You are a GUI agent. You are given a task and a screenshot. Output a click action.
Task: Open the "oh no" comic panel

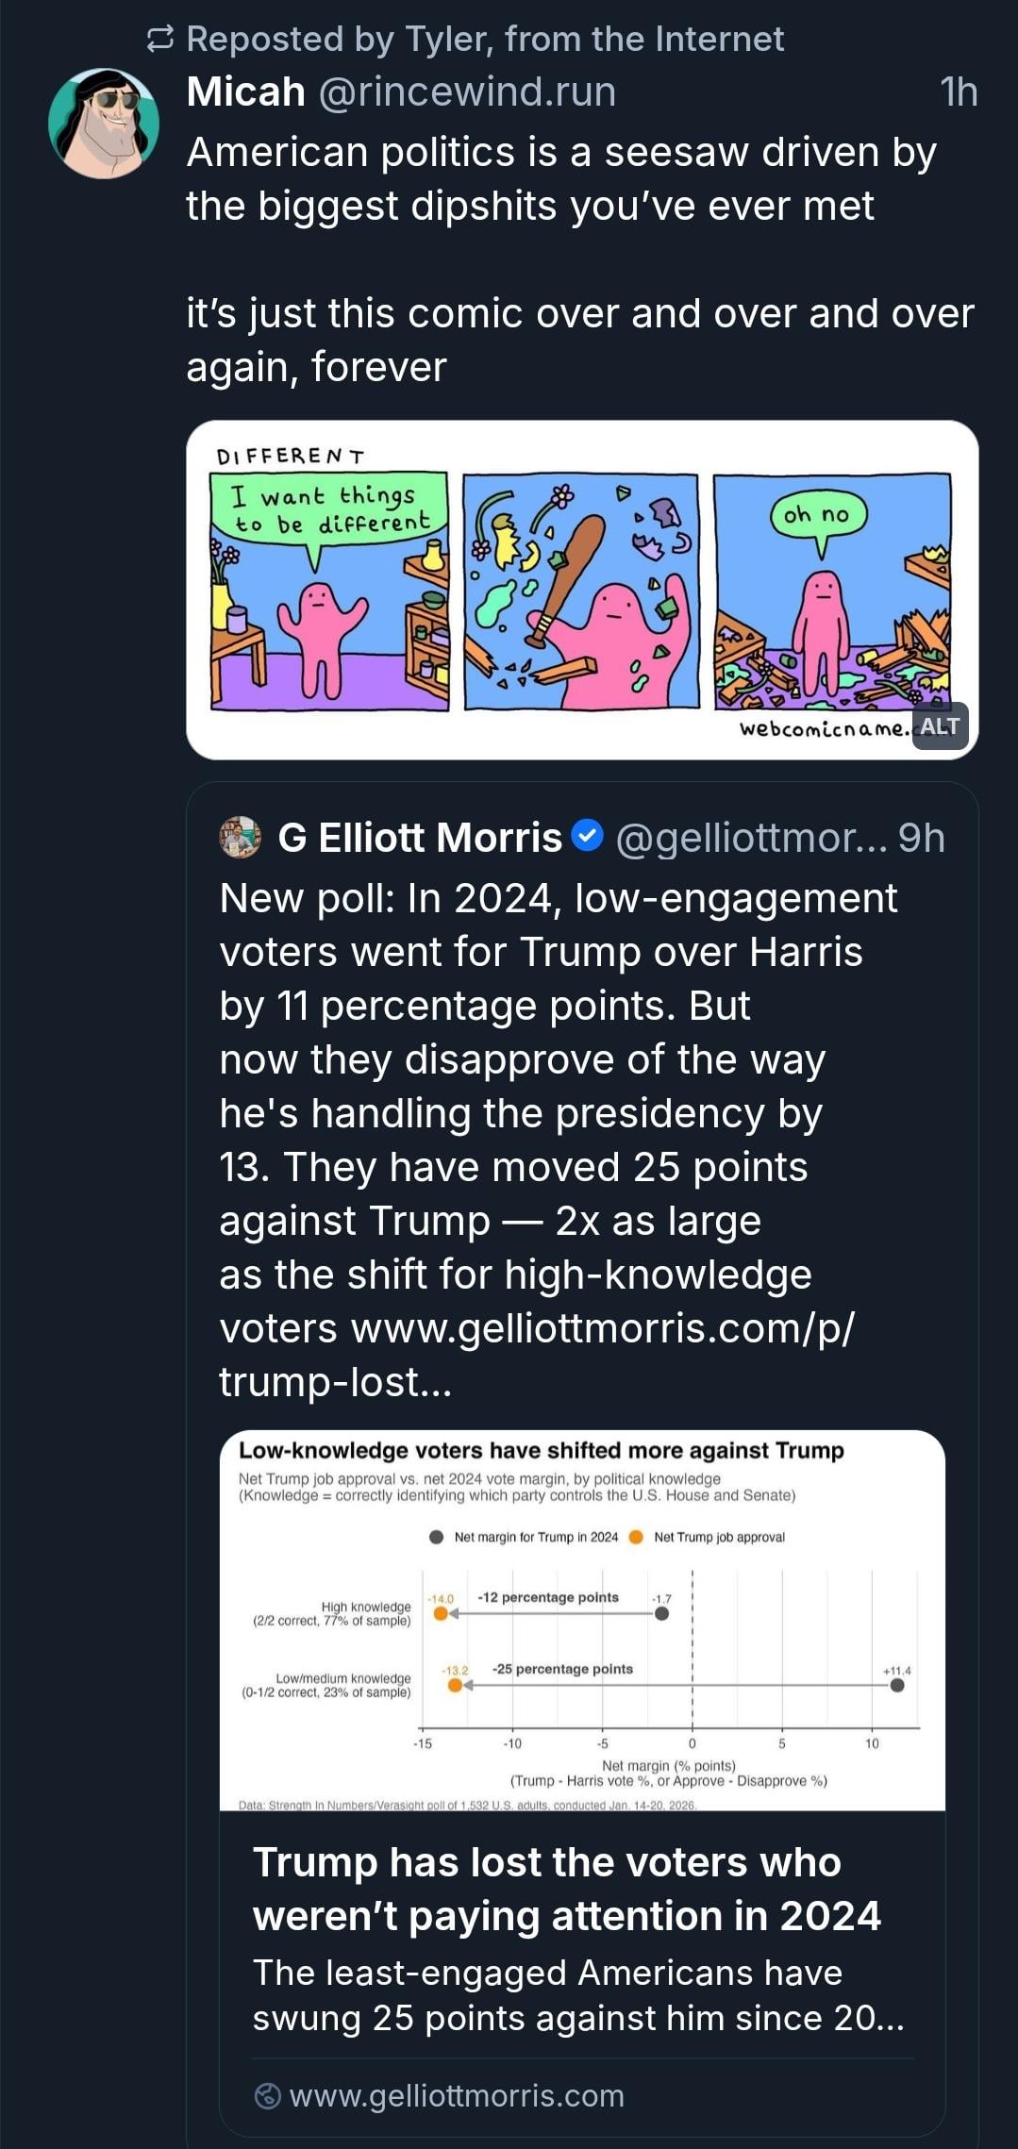(831, 591)
